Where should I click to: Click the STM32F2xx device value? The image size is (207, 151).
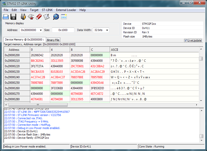point(149,24)
